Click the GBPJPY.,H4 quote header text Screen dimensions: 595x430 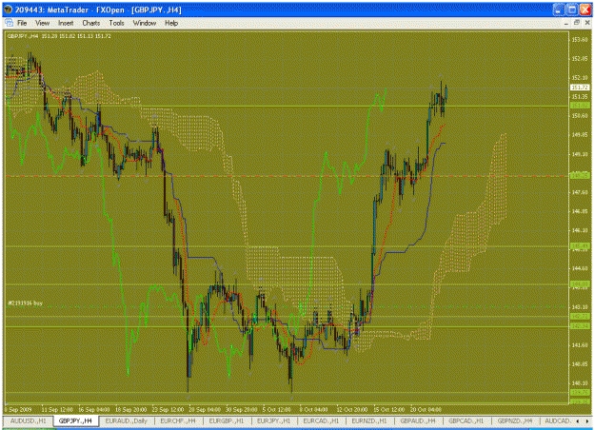coord(59,36)
